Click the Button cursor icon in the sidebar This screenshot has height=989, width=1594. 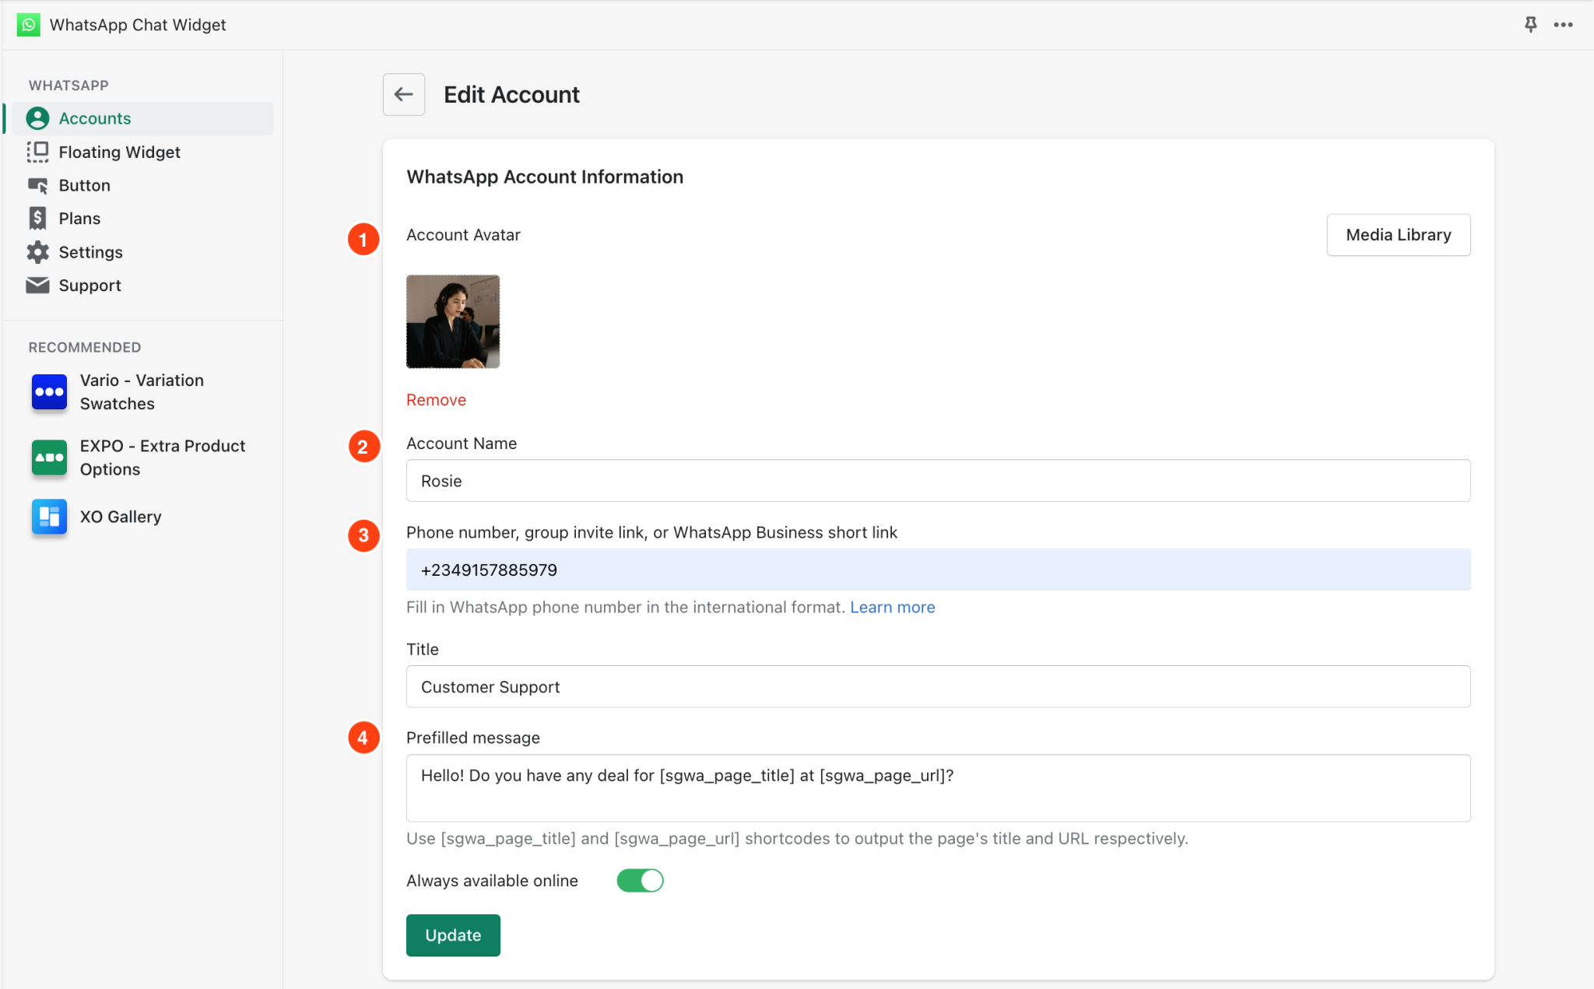point(37,185)
